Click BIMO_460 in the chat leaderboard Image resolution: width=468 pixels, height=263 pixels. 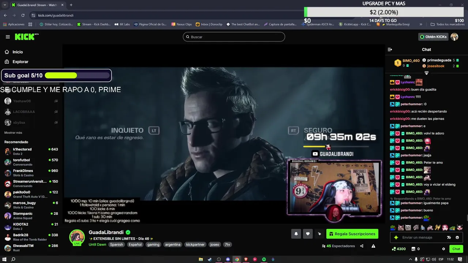pos(411,61)
